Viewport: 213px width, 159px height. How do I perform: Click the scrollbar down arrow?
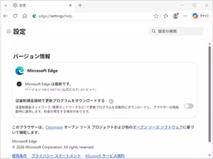(209, 155)
